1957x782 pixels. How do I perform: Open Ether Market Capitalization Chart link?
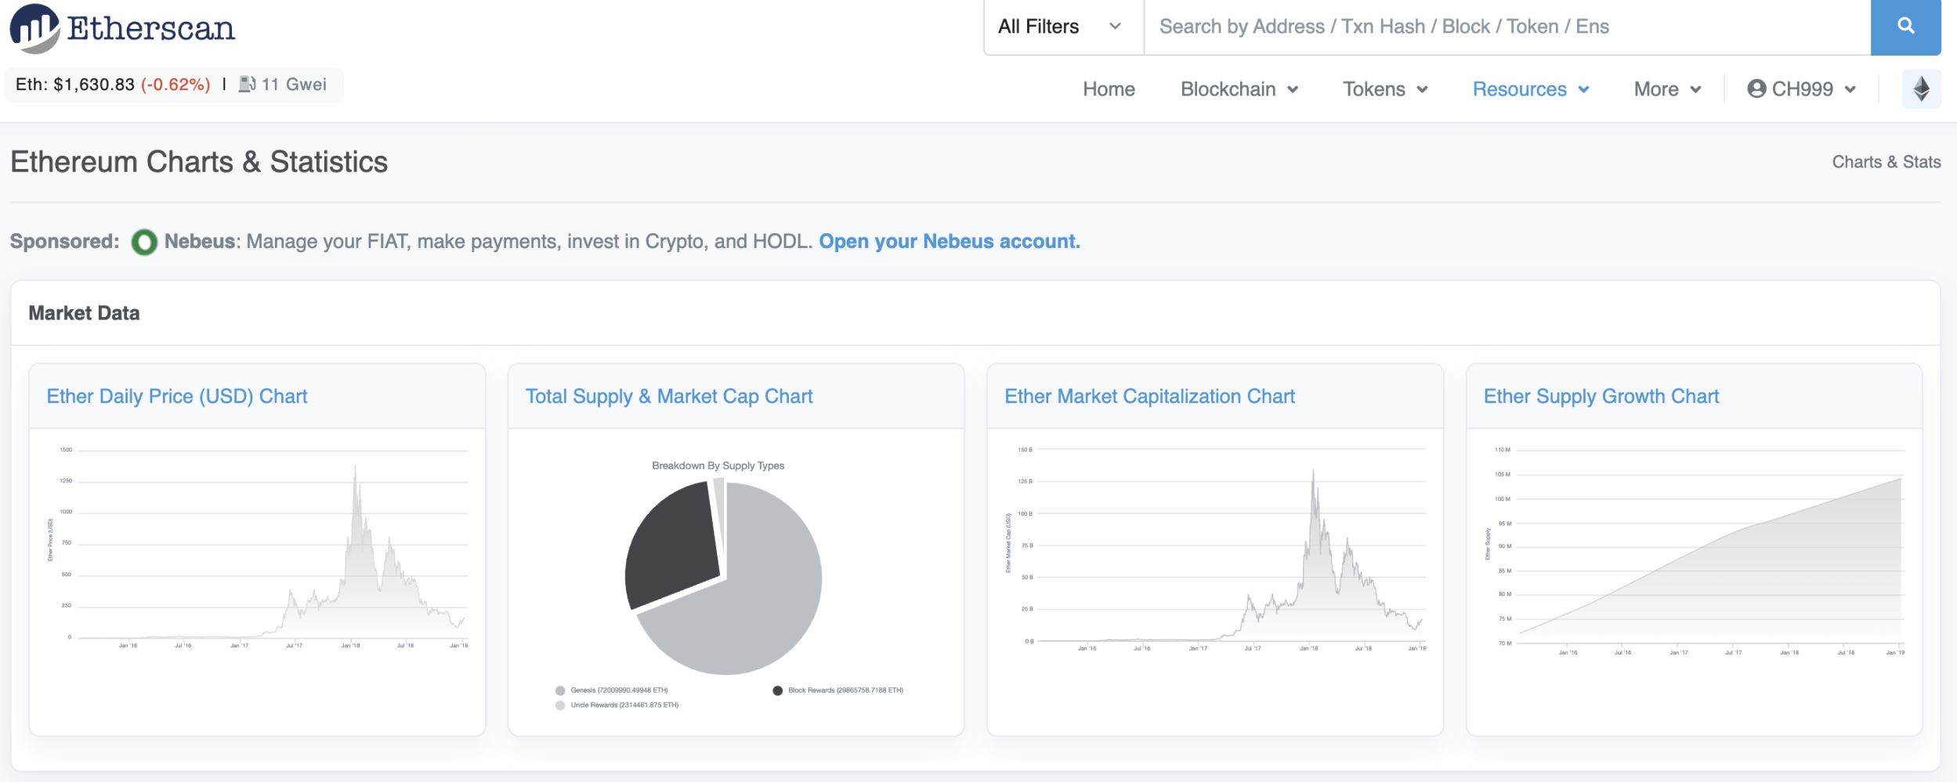[1149, 396]
